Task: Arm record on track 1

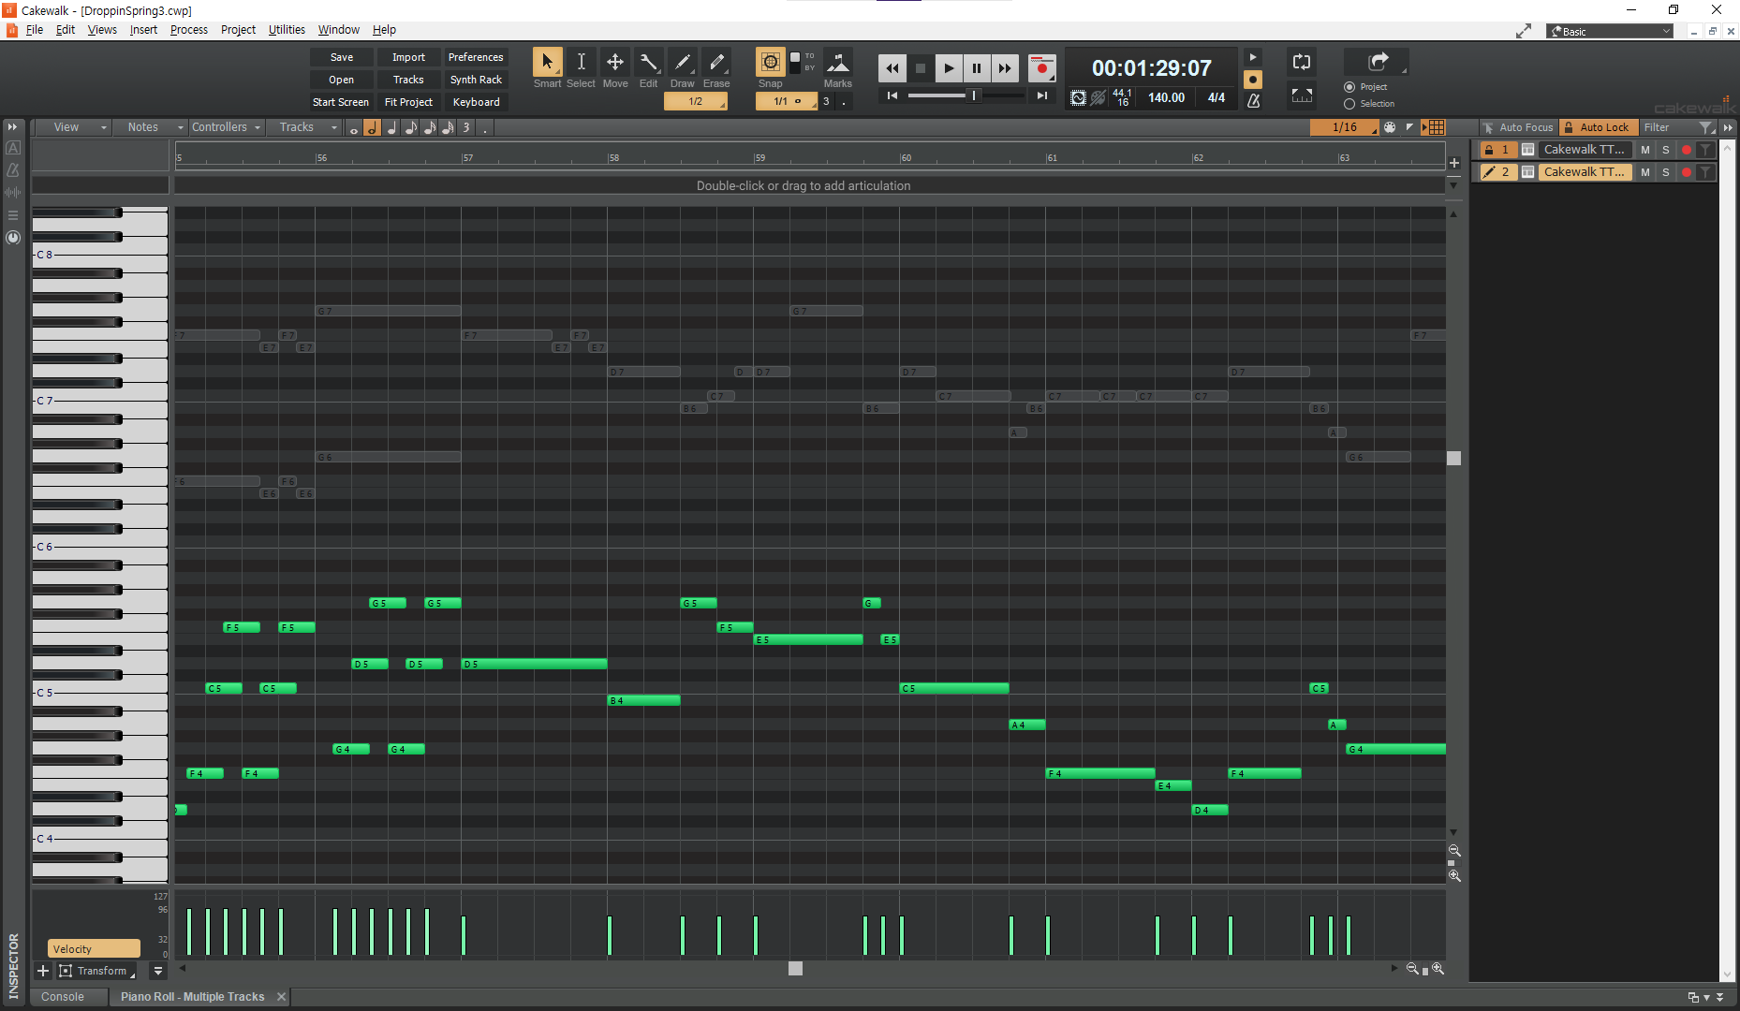Action: 1687,150
